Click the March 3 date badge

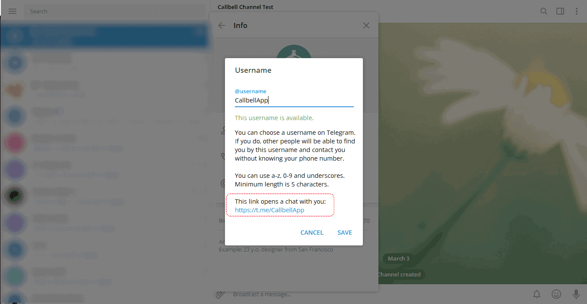(399, 259)
